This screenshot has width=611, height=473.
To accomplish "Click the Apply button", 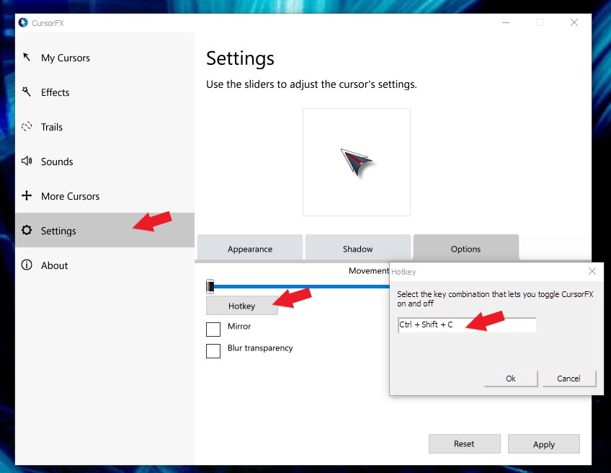I will pos(543,444).
